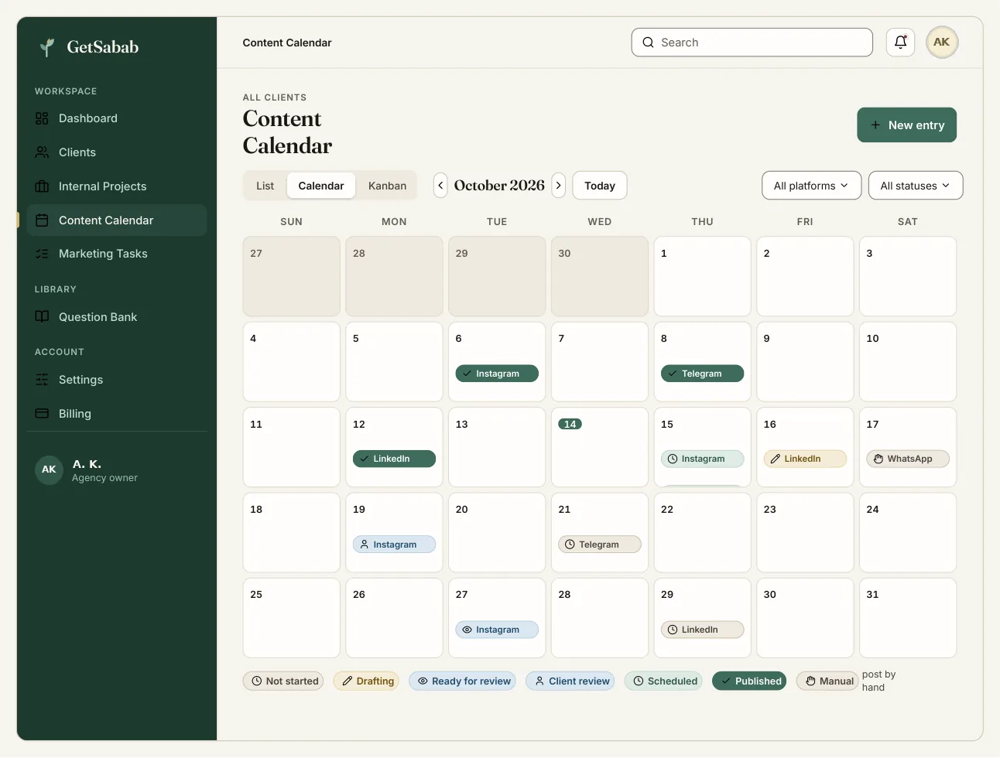
Task: Open Settings from sidebar
Action: tap(117, 380)
